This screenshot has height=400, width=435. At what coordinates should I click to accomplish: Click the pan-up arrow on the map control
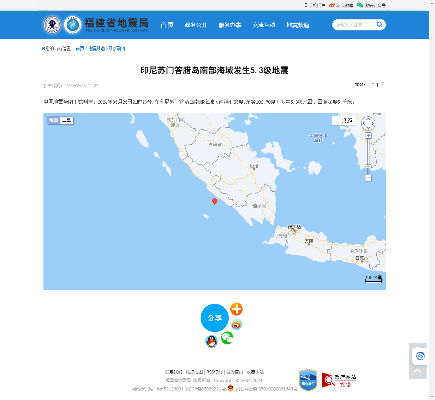click(x=368, y=119)
